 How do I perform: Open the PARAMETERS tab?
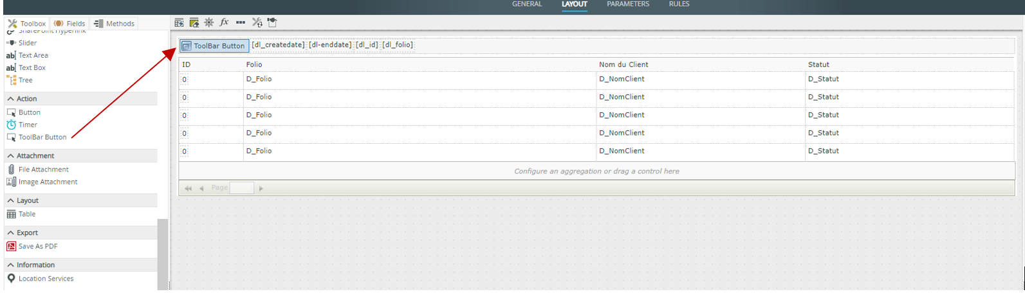pyautogui.click(x=627, y=4)
